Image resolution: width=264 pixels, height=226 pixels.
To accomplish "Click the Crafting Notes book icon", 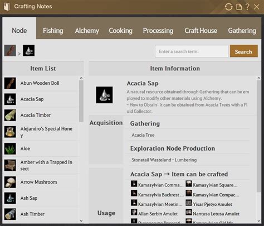I will click(x=7, y=7).
